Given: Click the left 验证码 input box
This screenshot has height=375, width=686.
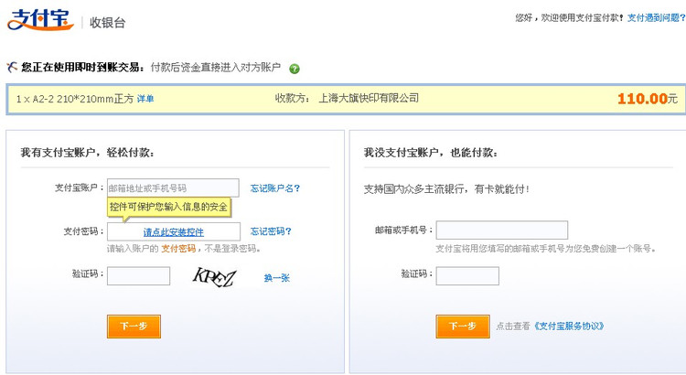Looking at the screenshot, I should tap(138, 275).
